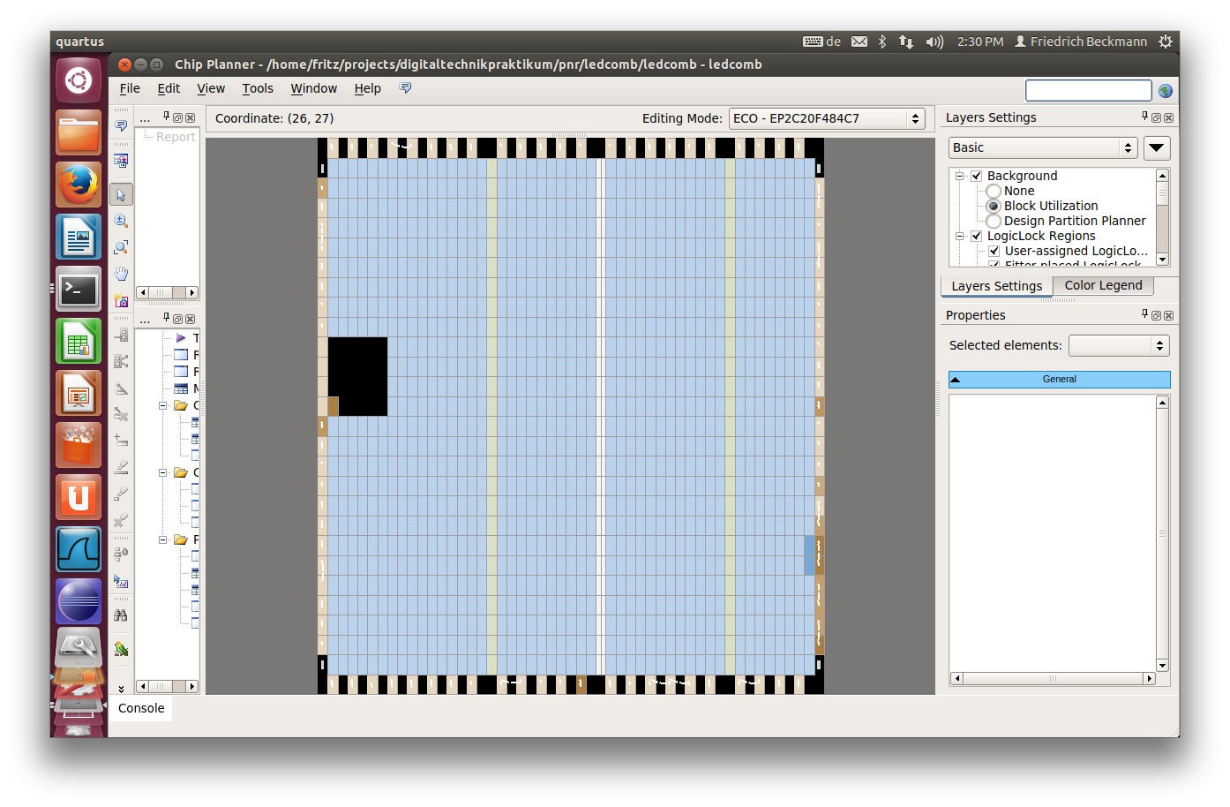The width and height of the screenshot is (1230, 807).
Task: Click the binoculars find icon
Action: [x=121, y=615]
